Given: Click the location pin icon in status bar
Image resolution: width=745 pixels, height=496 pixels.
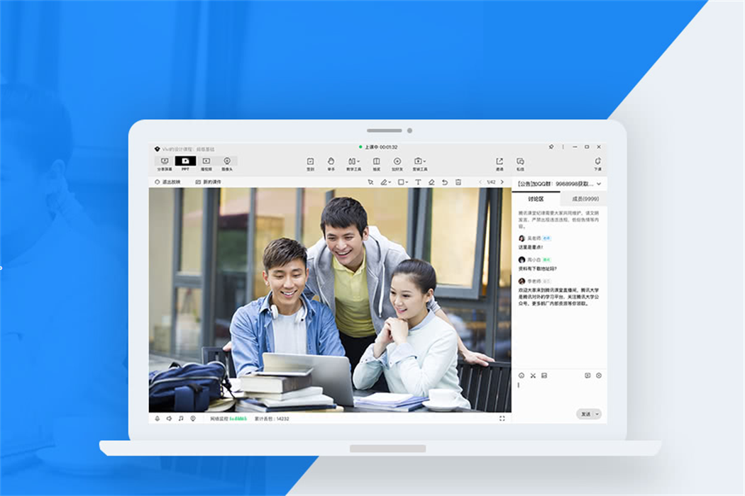Looking at the screenshot, I should [x=193, y=419].
